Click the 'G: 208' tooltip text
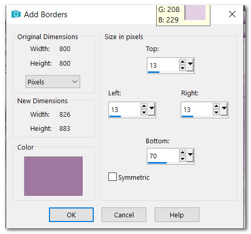251x234 pixels. 169,9
